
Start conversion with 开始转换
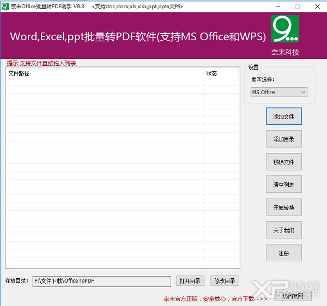[283, 207]
